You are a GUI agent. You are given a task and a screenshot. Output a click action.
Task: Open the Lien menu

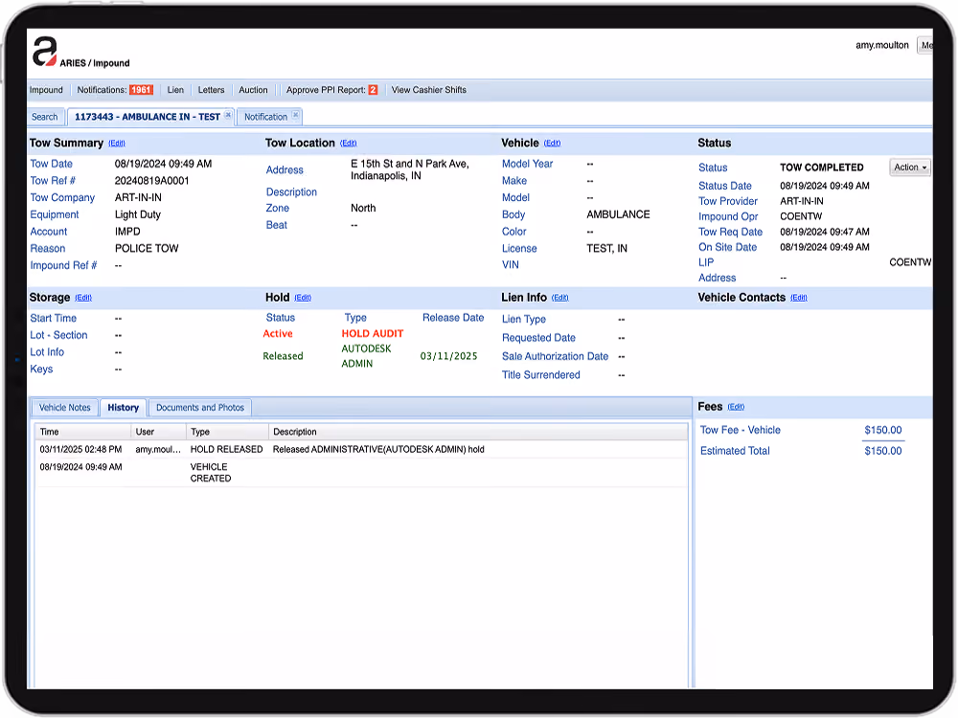tap(175, 90)
